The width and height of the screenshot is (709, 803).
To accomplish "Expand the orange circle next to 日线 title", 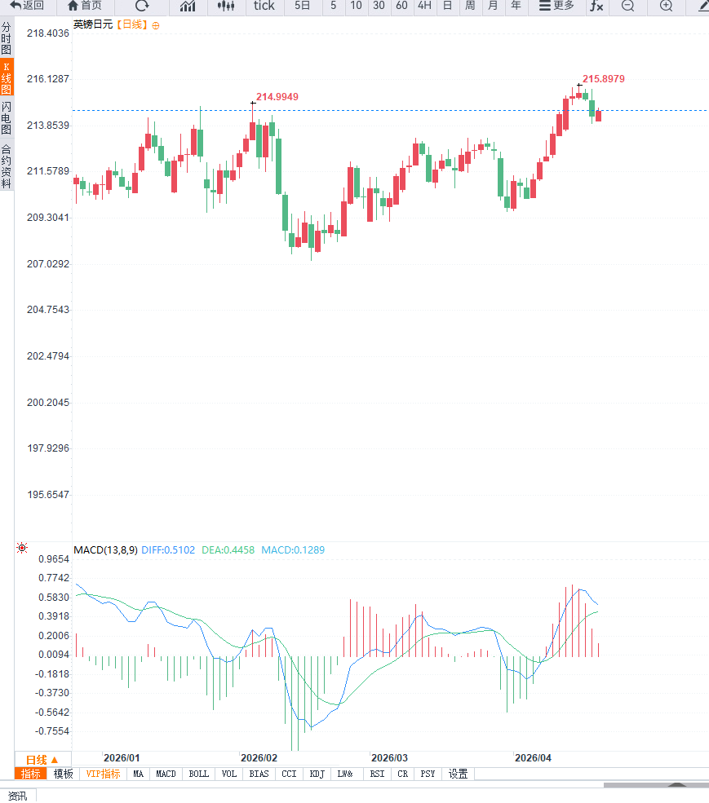I will (155, 25).
